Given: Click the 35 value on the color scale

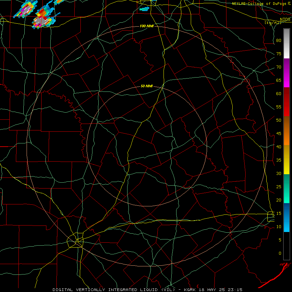Looking at the screenshot, I should 279,160.
